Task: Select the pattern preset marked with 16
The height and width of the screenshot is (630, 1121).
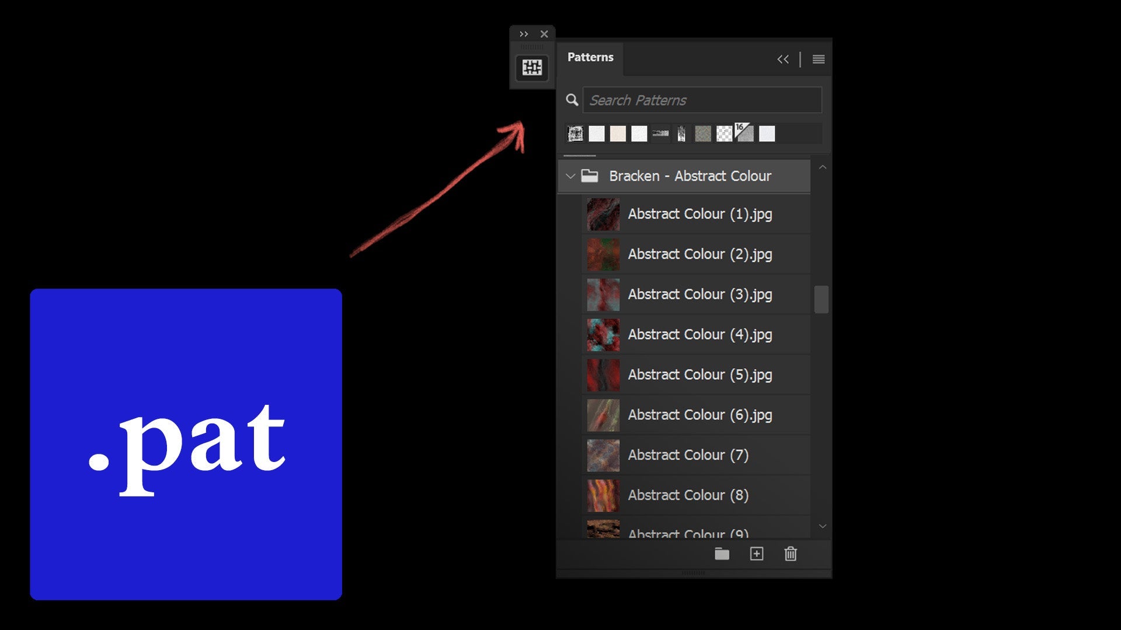Action: click(743, 134)
